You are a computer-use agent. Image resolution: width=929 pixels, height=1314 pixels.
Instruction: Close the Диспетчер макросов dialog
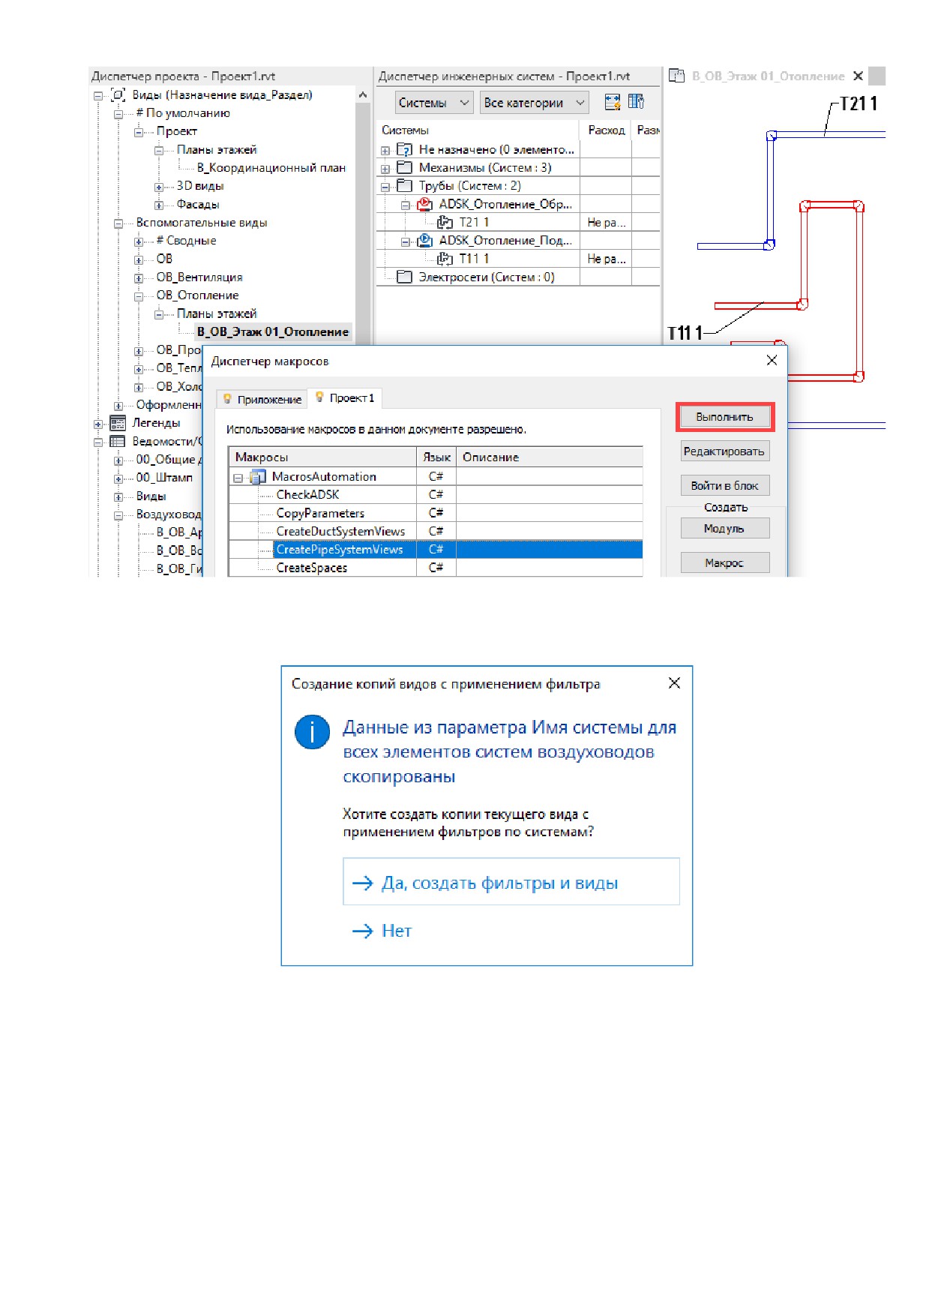[772, 361]
